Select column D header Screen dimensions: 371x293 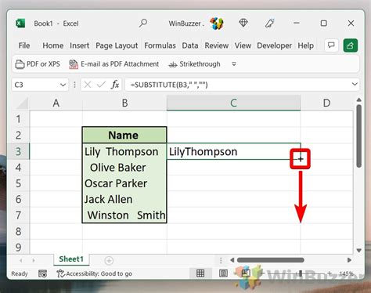(326, 103)
